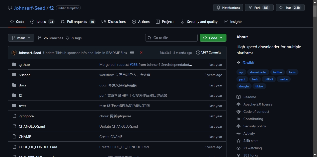Open the 'Create CNAME' commit message
The width and height of the screenshot is (317, 157).
click(x=111, y=137)
